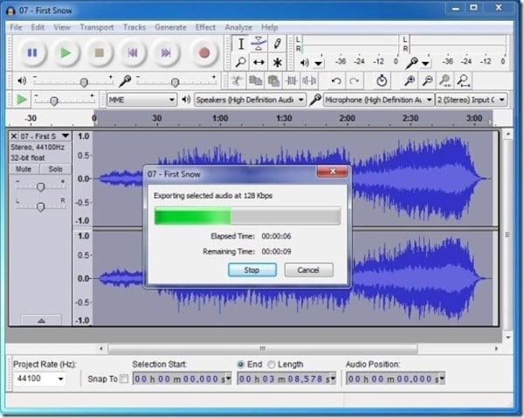This screenshot has height=418, width=524.
Task: Start playback with the green Play button
Action: [65, 52]
